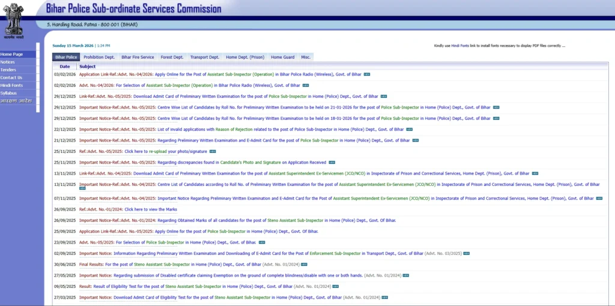Click here to view the Marks link
615x306 pixels.
[x=128, y=209]
